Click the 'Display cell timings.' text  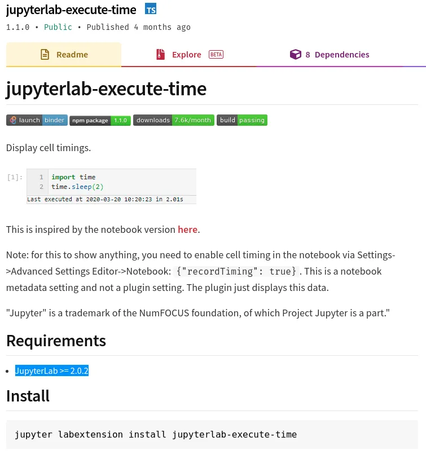(49, 148)
